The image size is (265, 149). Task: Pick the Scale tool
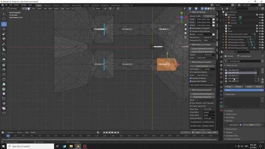(x=4, y=34)
